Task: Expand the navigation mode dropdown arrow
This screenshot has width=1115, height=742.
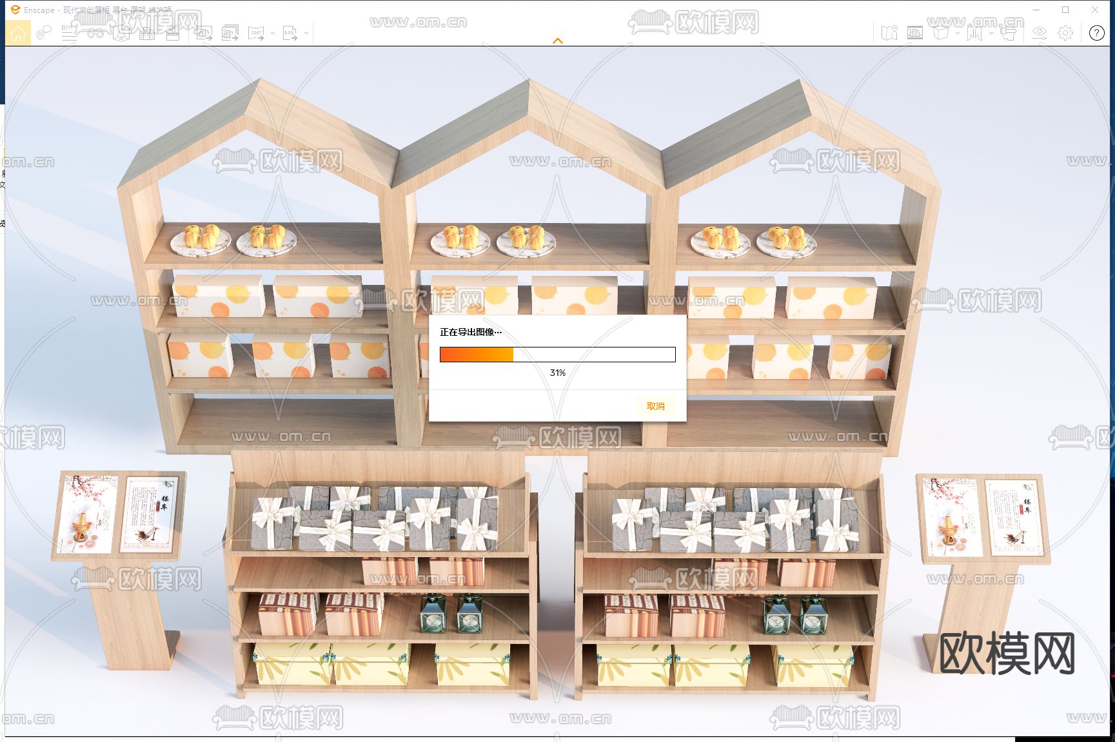Action: 991,33
